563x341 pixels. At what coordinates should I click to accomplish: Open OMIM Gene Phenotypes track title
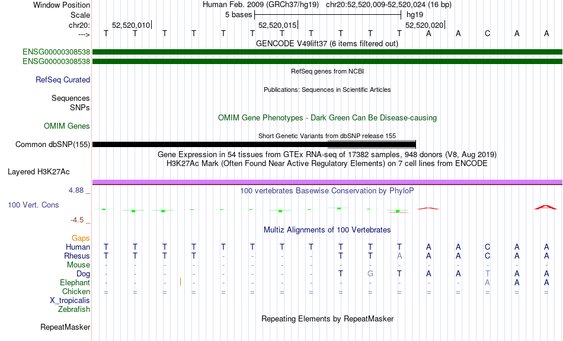[x=327, y=118]
